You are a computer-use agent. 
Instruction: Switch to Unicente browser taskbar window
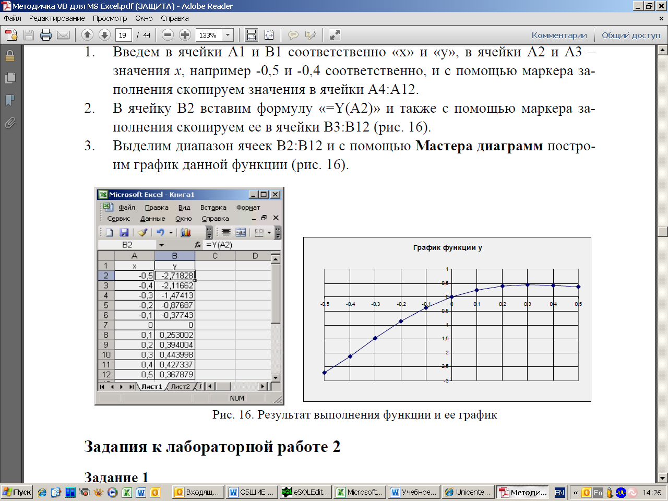pos(467,492)
